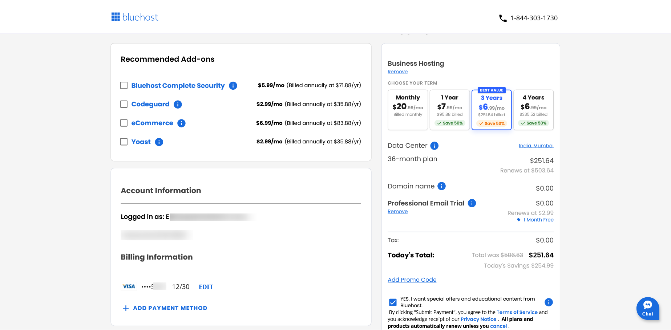Screen dimensions: 671x330
Task: Select the 4 Years term option
Action: point(534,110)
